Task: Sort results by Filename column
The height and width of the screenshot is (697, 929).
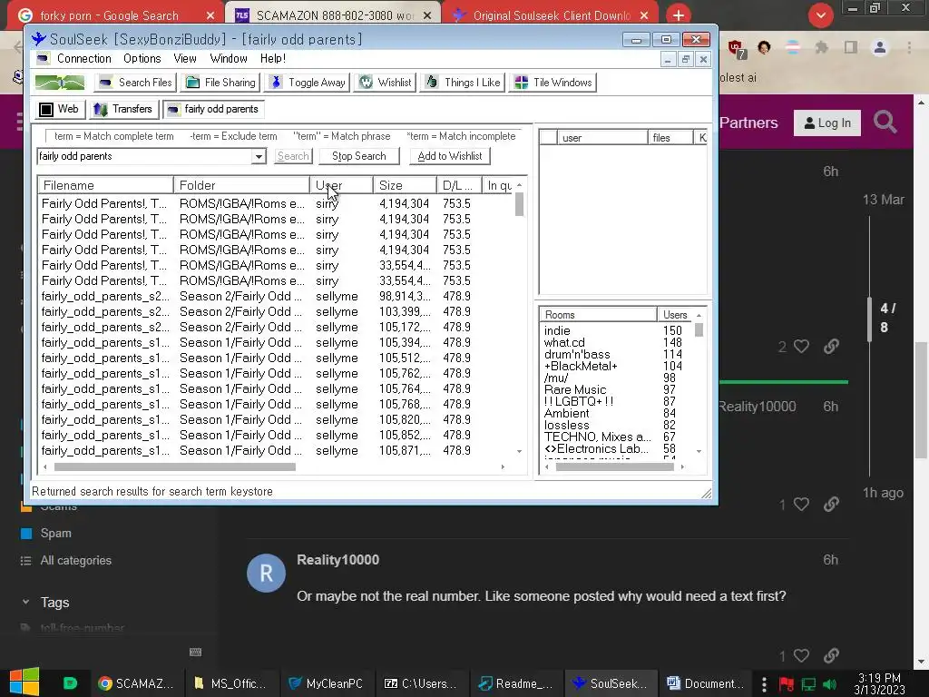Action: coord(105,185)
